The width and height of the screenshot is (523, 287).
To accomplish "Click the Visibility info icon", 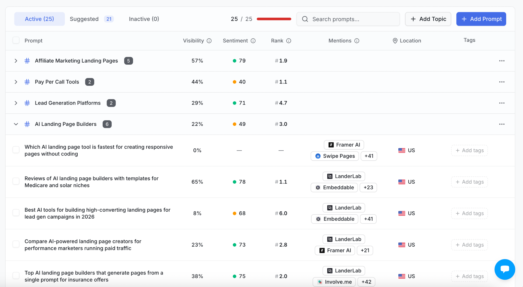I will coord(209,41).
